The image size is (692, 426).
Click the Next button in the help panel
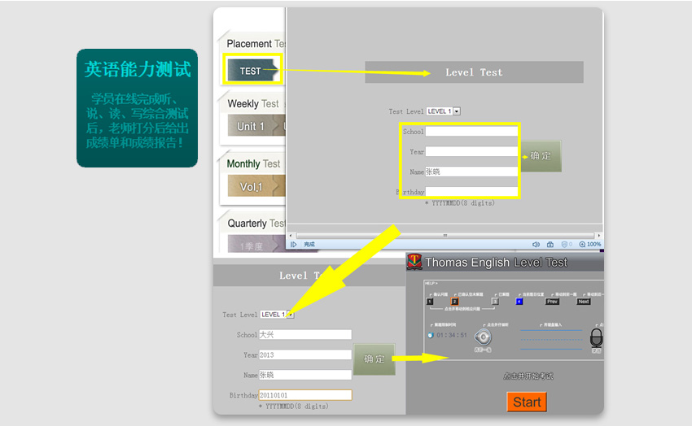pyautogui.click(x=584, y=302)
